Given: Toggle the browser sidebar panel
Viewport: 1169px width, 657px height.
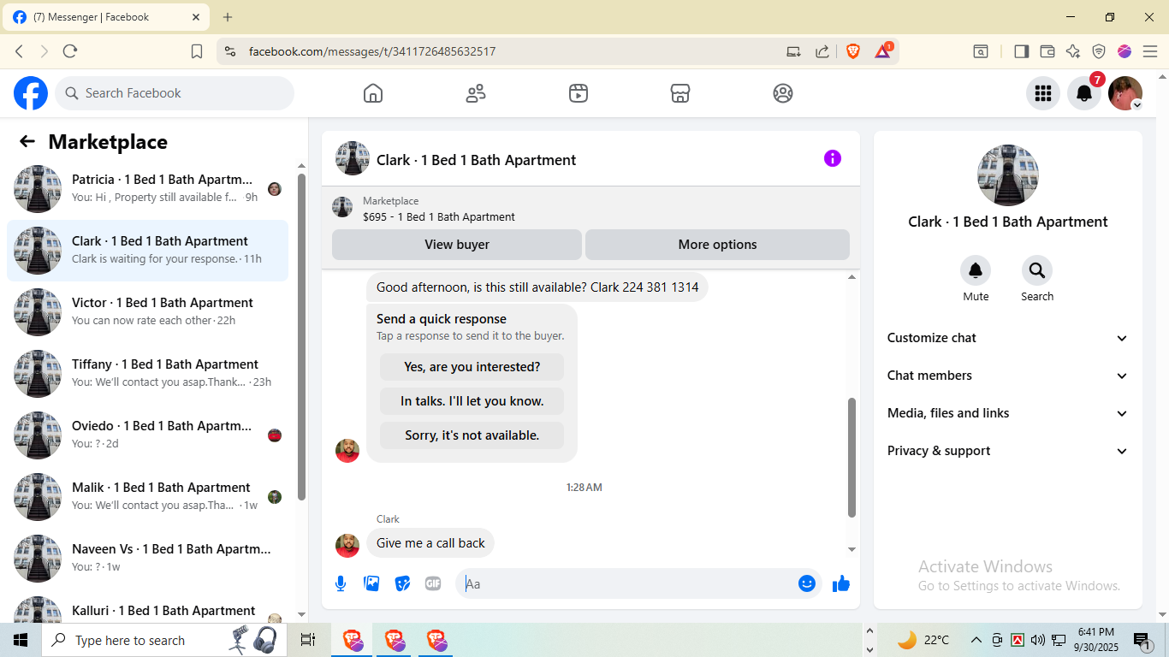Looking at the screenshot, I should tap(1021, 51).
